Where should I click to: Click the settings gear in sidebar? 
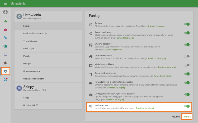point(6,71)
